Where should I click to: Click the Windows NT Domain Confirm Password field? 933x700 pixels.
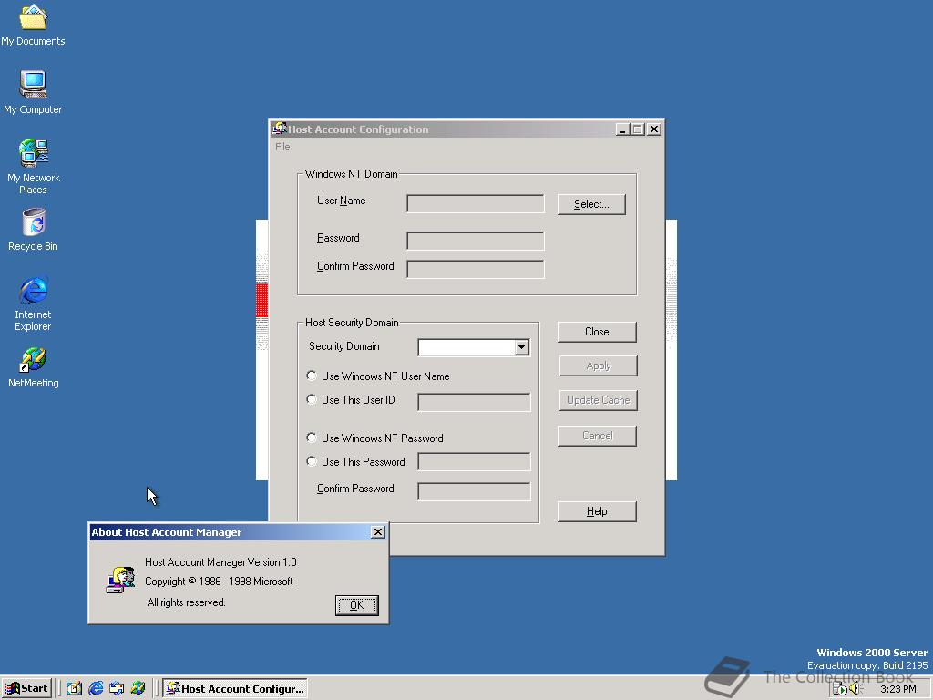click(476, 269)
